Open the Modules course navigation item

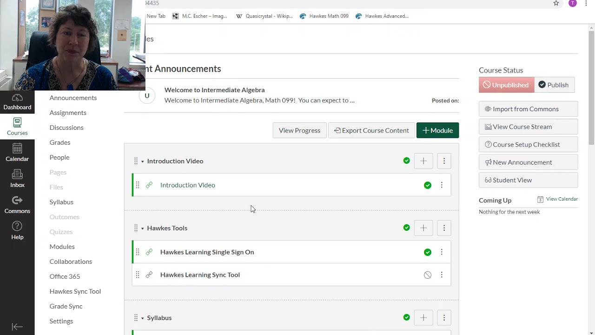[x=62, y=247]
